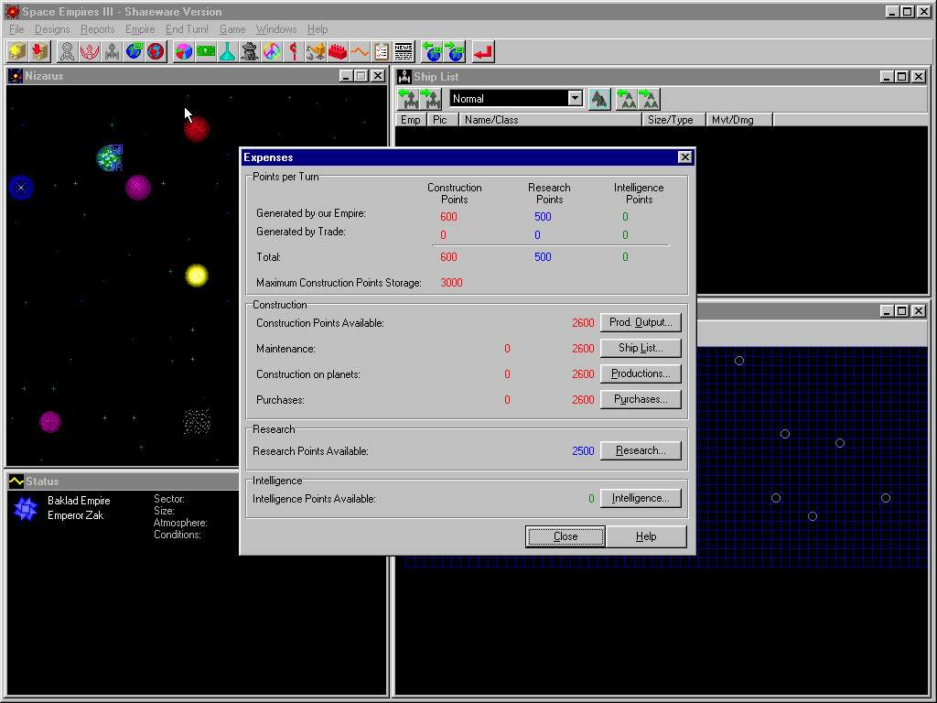Click the pie chart toolbar icon
The width and height of the screenshot is (937, 703).
(184, 51)
